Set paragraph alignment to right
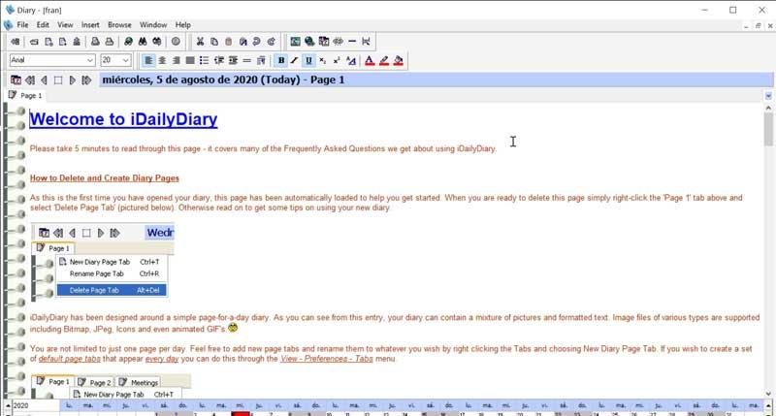 [x=177, y=60]
